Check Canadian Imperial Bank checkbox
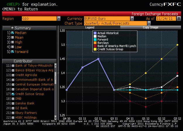 pyautogui.click(x=13, y=89)
